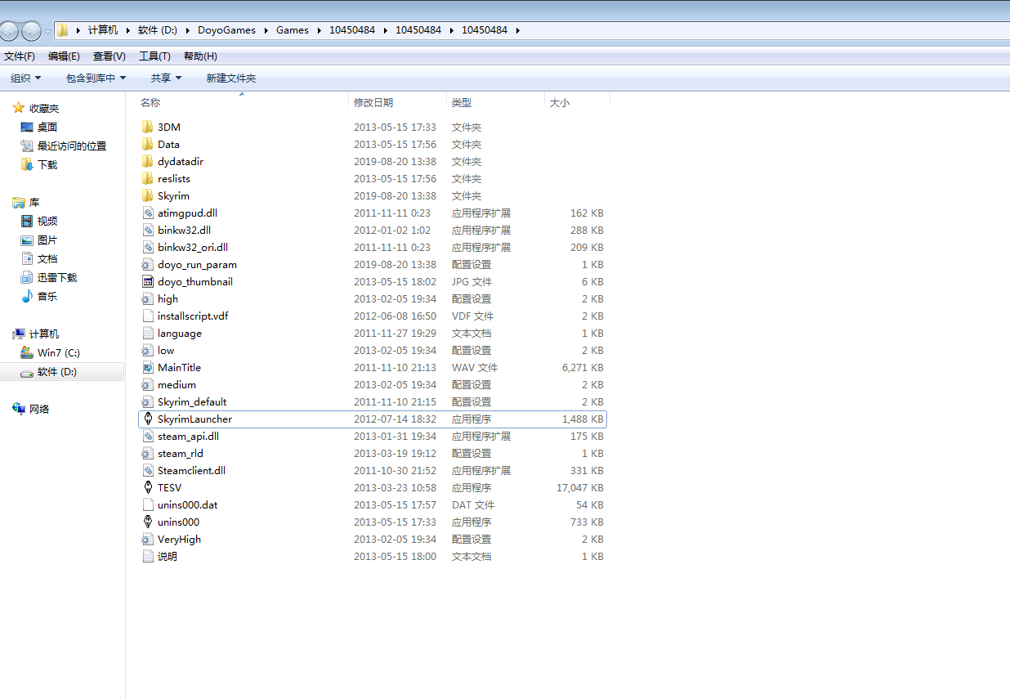Select the VeryHigh config icon
This screenshot has width=1010, height=699.
[x=147, y=539]
